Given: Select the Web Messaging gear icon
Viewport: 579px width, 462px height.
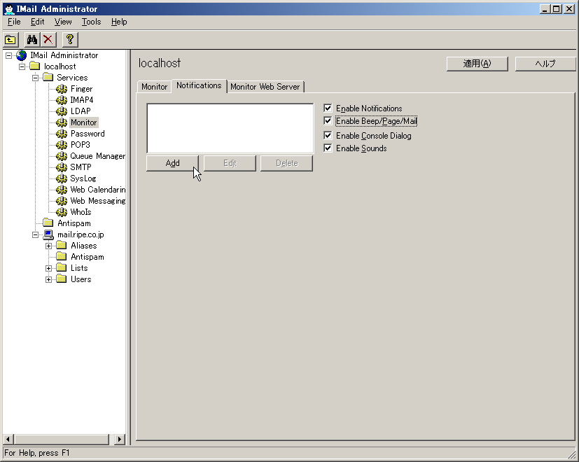Looking at the screenshot, I should pyautogui.click(x=62, y=201).
